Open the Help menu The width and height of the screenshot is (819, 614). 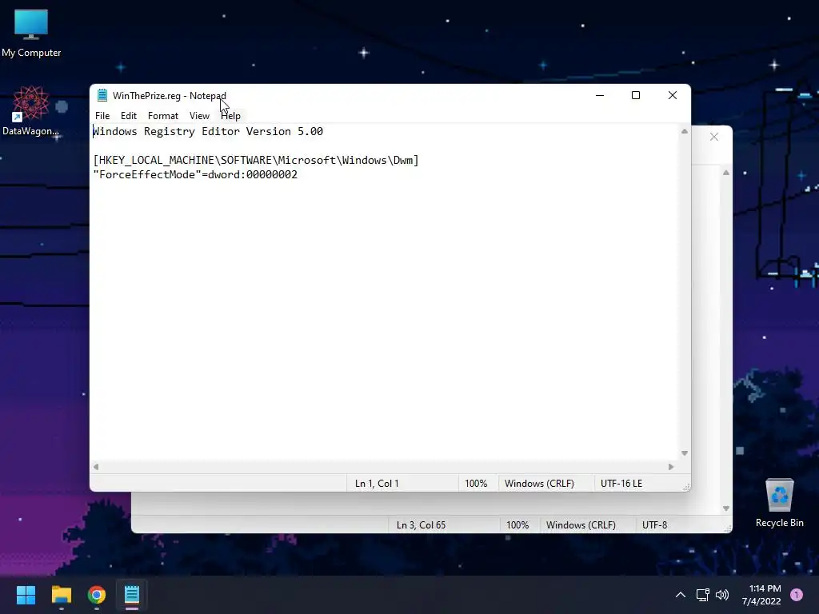[x=230, y=116]
